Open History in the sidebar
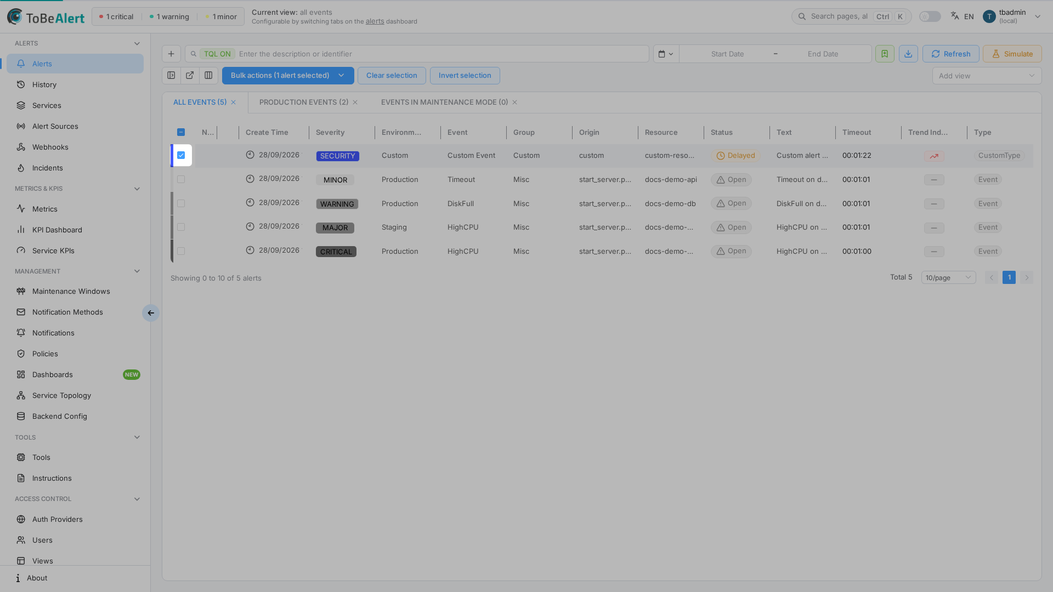Image resolution: width=1053 pixels, height=592 pixels. click(x=75, y=84)
